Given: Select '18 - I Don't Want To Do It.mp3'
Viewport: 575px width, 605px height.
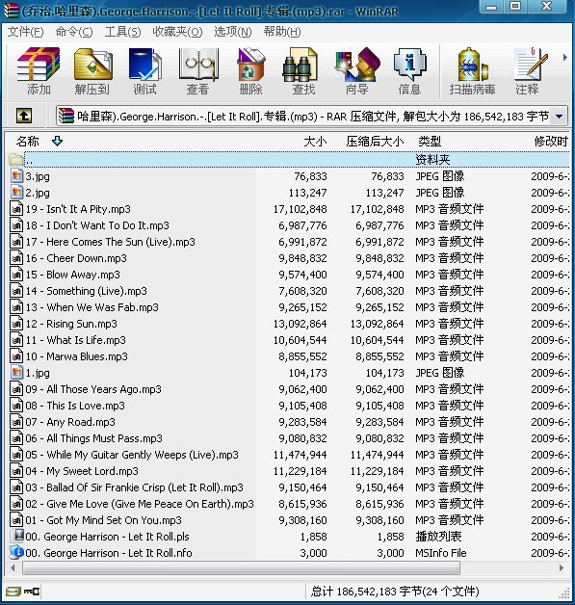Looking at the screenshot, I should click(x=97, y=225).
